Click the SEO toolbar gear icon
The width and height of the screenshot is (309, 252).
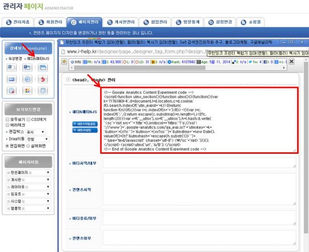click(64, 62)
